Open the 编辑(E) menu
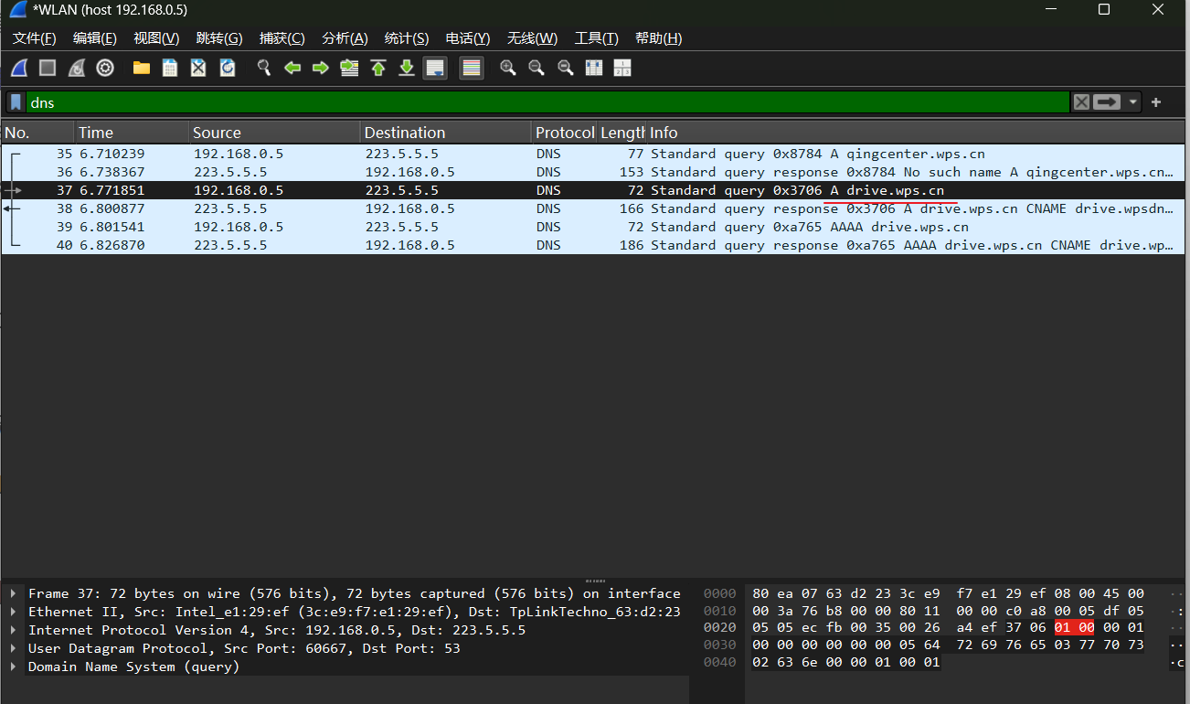This screenshot has height=704, width=1190. coord(95,38)
